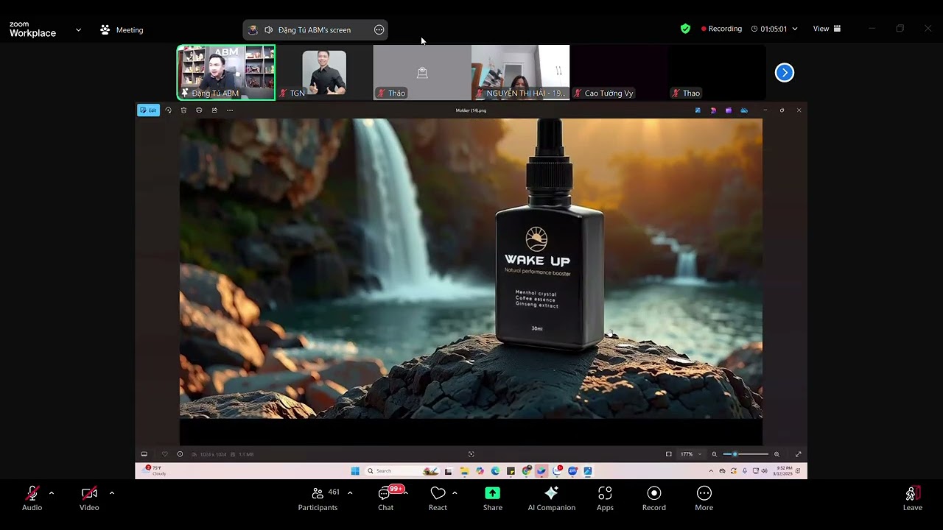Expand video options caret
943x530 pixels.
point(111,492)
